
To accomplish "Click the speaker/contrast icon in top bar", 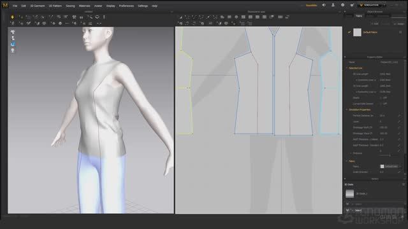I will click(324, 5).
